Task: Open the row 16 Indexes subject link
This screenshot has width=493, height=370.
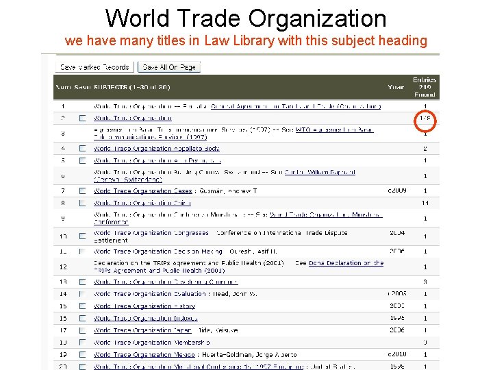Action: click(146, 319)
